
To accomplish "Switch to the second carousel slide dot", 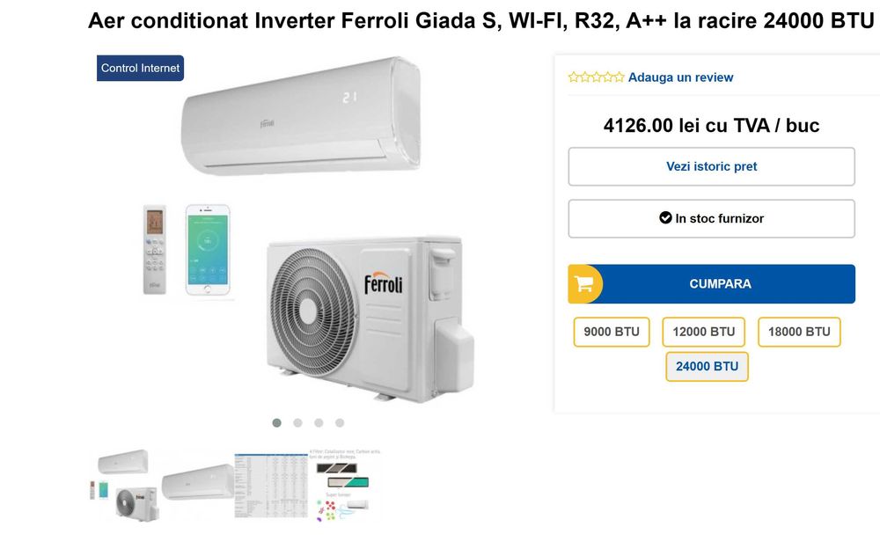I will pos(298,423).
